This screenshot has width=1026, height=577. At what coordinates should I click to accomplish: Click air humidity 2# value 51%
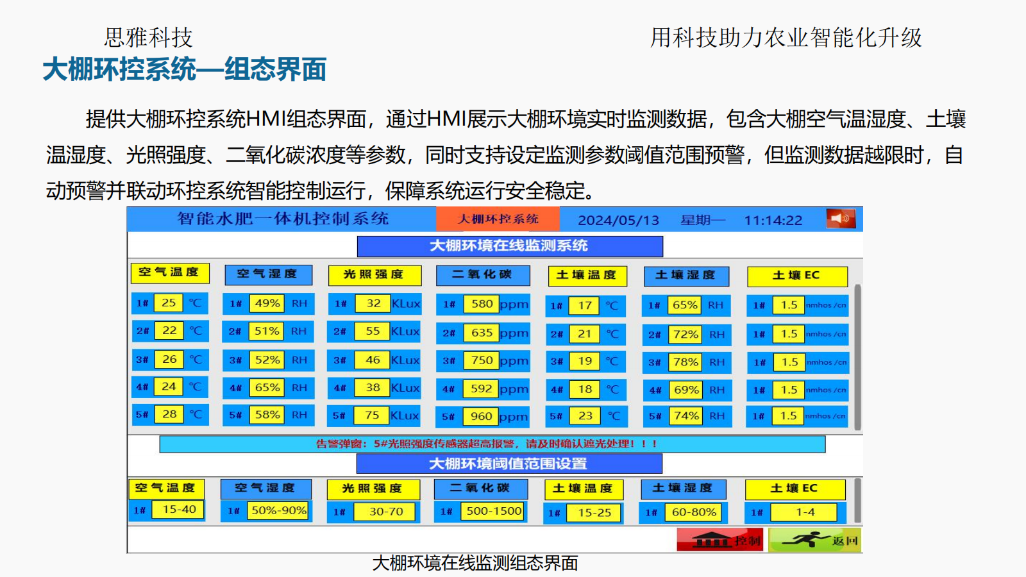click(267, 331)
